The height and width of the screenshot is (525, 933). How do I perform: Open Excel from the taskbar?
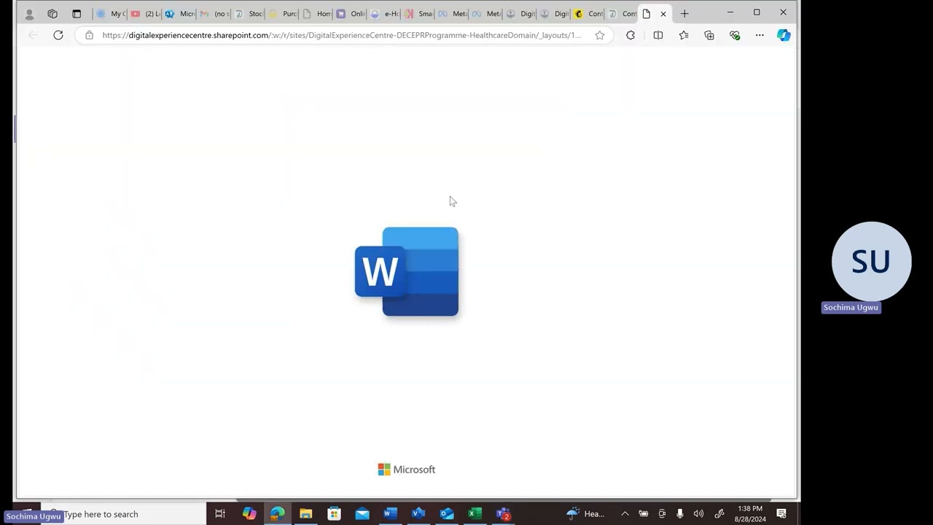pos(475,514)
